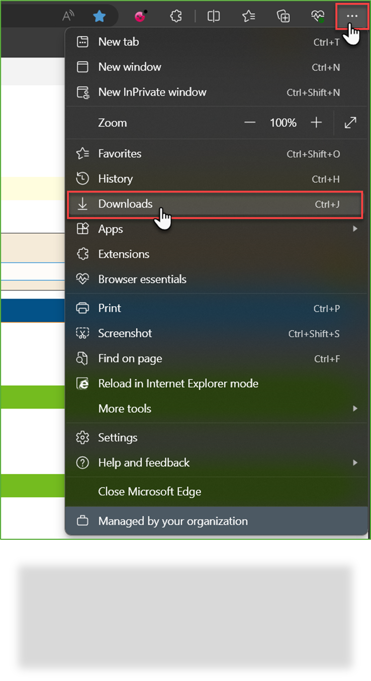This screenshot has height=681, width=371.
Task: Click Close Microsoft Edge
Action: point(148,492)
